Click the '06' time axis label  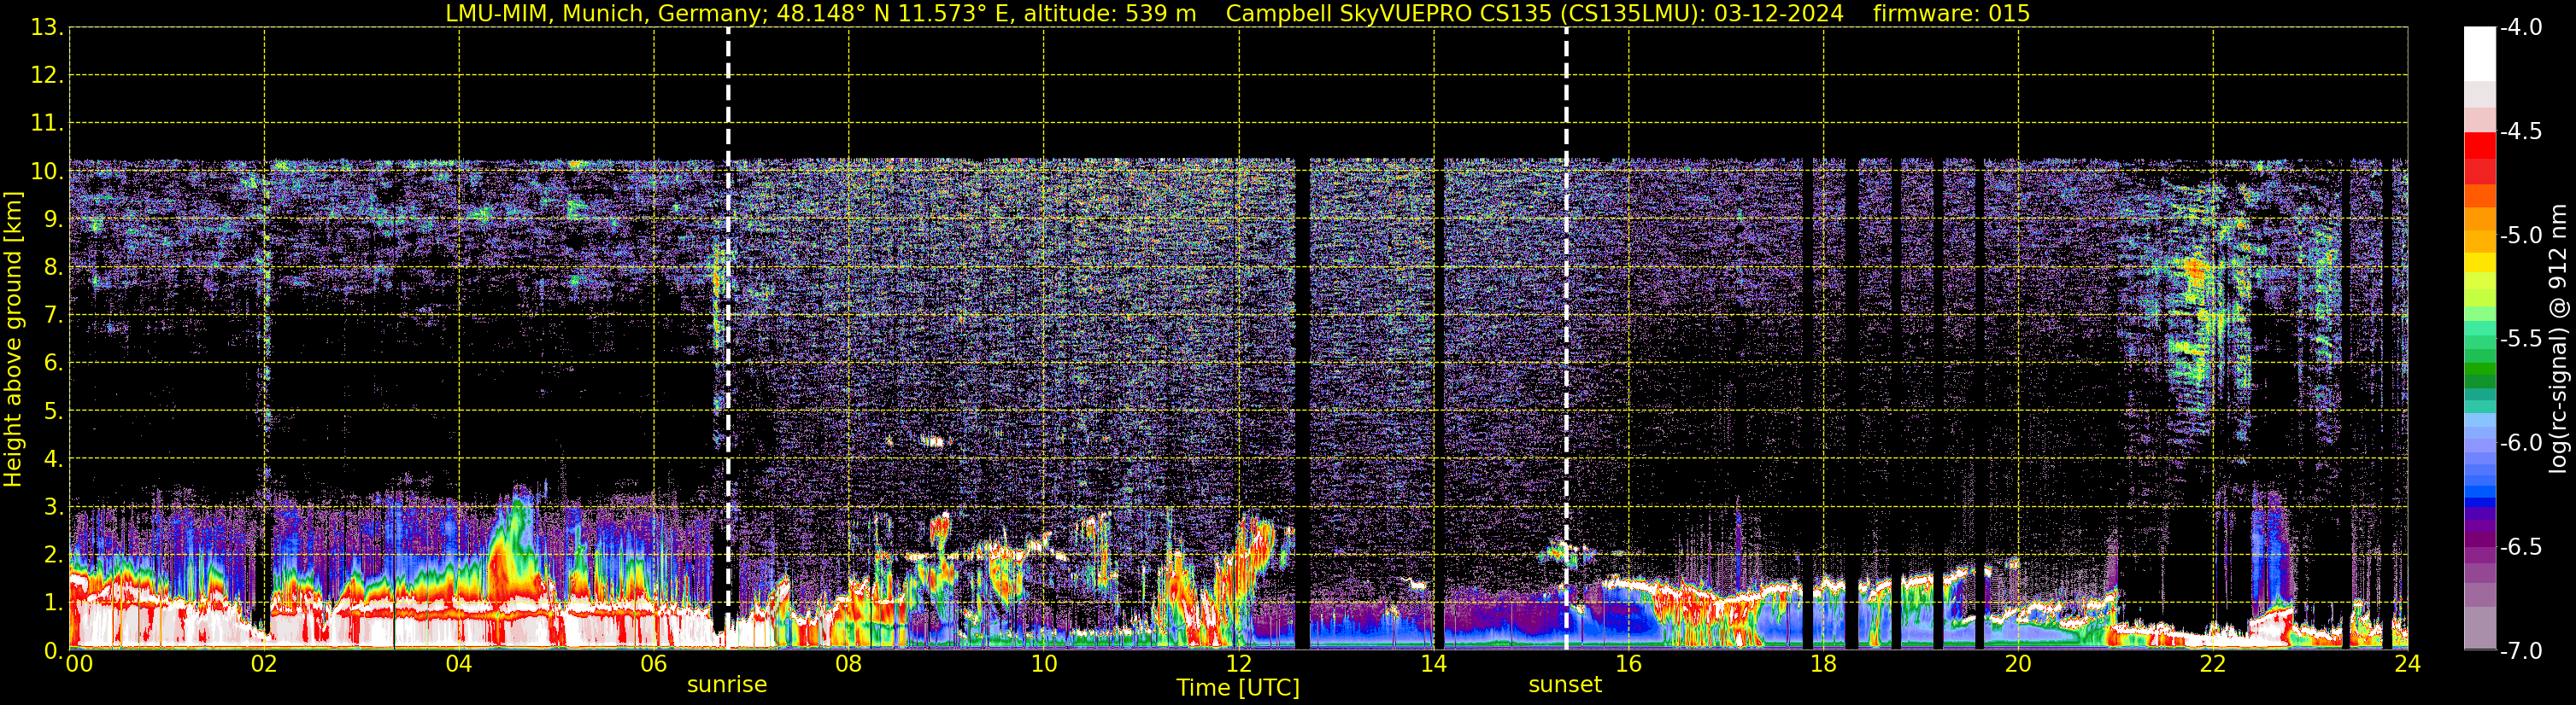click(x=654, y=664)
